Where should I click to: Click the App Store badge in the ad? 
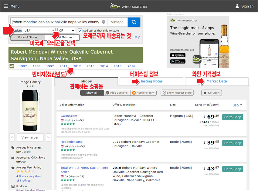click(x=178, y=55)
